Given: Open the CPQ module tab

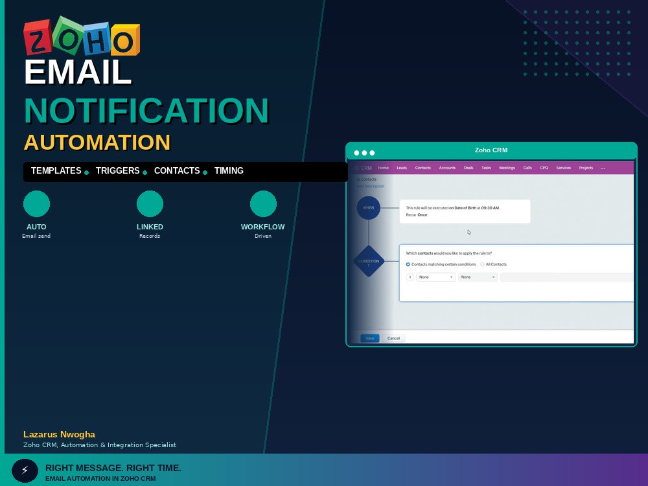Looking at the screenshot, I should (544, 168).
